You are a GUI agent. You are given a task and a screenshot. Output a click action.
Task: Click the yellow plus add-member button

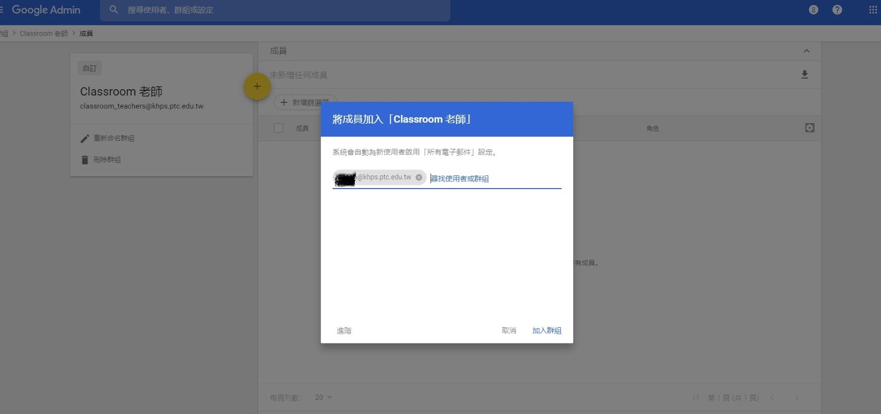(257, 86)
